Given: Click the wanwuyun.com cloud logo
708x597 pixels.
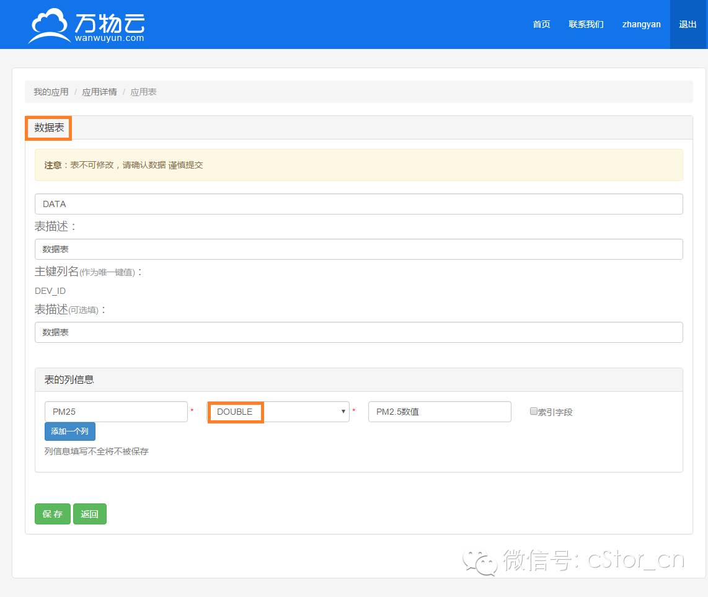Looking at the screenshot, I should (x=87, y=26).
